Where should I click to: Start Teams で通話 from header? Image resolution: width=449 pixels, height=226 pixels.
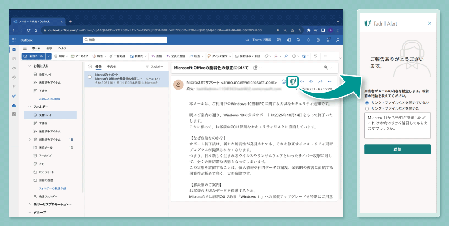point(258,40)
